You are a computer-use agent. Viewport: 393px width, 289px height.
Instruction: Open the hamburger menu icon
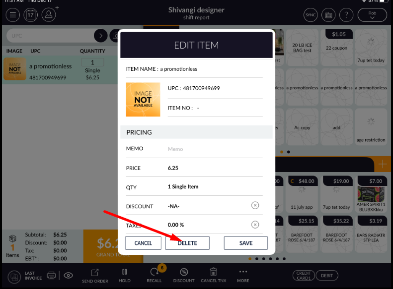click(x=12, y=14)
